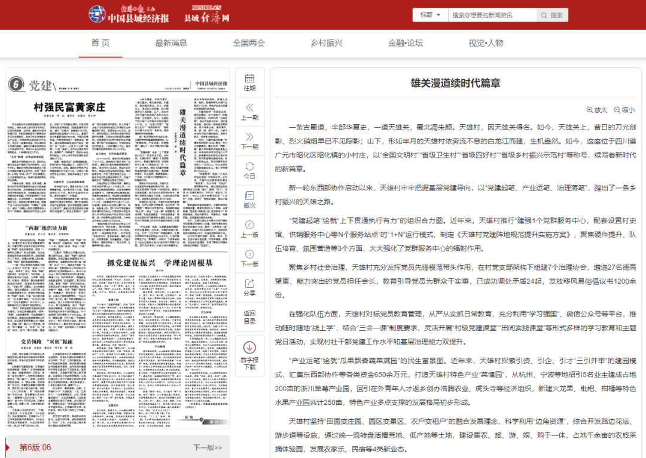Go to next issue 下一期
This screenshot has width=646, height=458.
(x=249, y=141)
